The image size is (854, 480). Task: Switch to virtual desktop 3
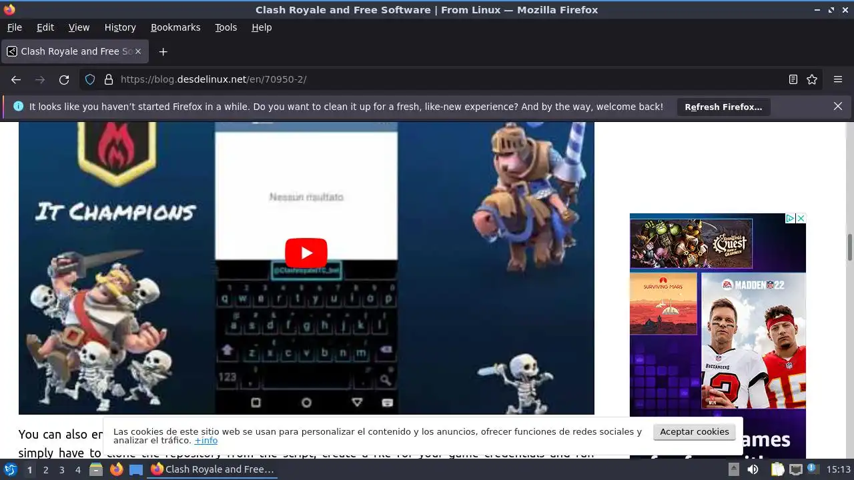pyautogui.click(x=61, y=469)
